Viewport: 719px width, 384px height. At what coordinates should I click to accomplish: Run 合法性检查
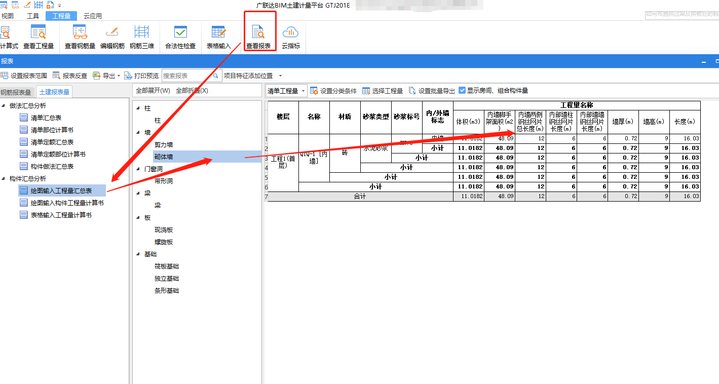[180, 36]
